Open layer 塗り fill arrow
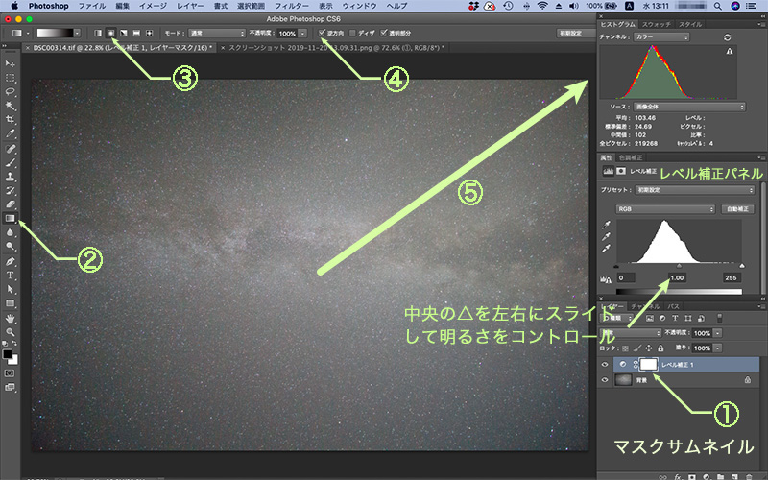The width and height of the screenshot is (768, 480). [x=717, y=348]
